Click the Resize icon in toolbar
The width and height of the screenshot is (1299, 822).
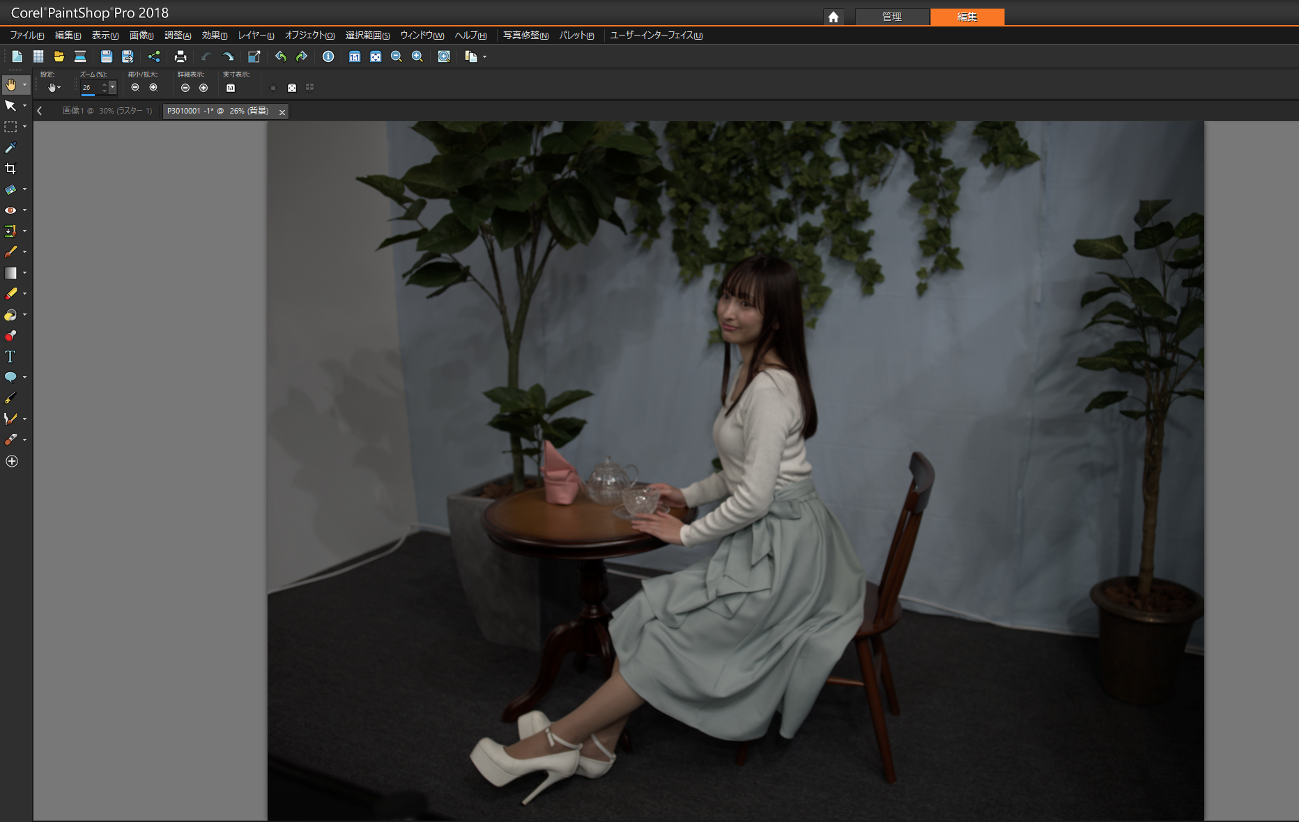click(x=254, y=56)
